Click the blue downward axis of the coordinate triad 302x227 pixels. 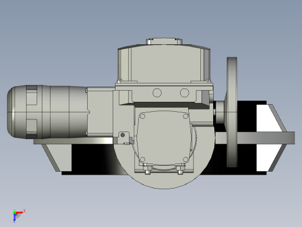click(x=15, y=218)
